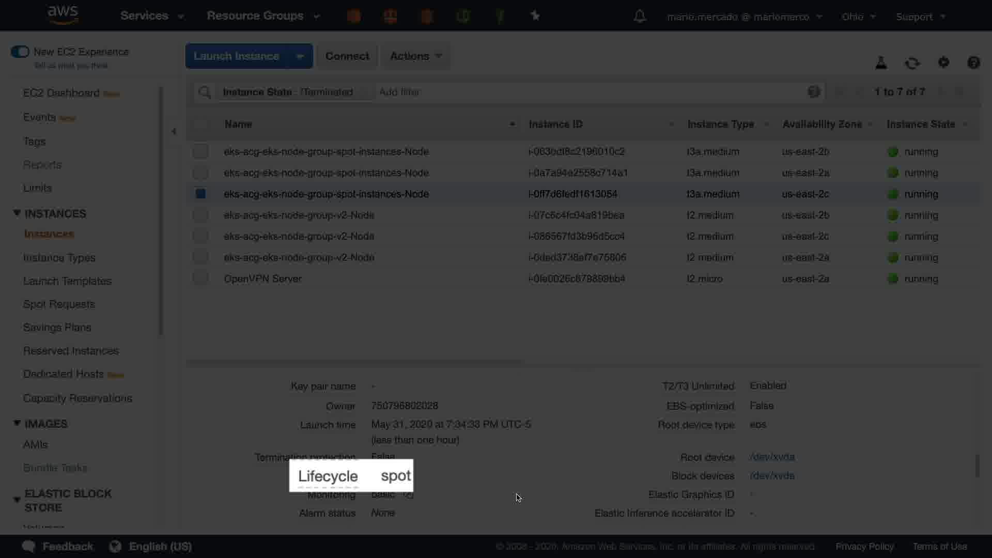Screen dimensions: 992x558
Task: Click the flask experiments icon
Action: click(x=881, y=63)
